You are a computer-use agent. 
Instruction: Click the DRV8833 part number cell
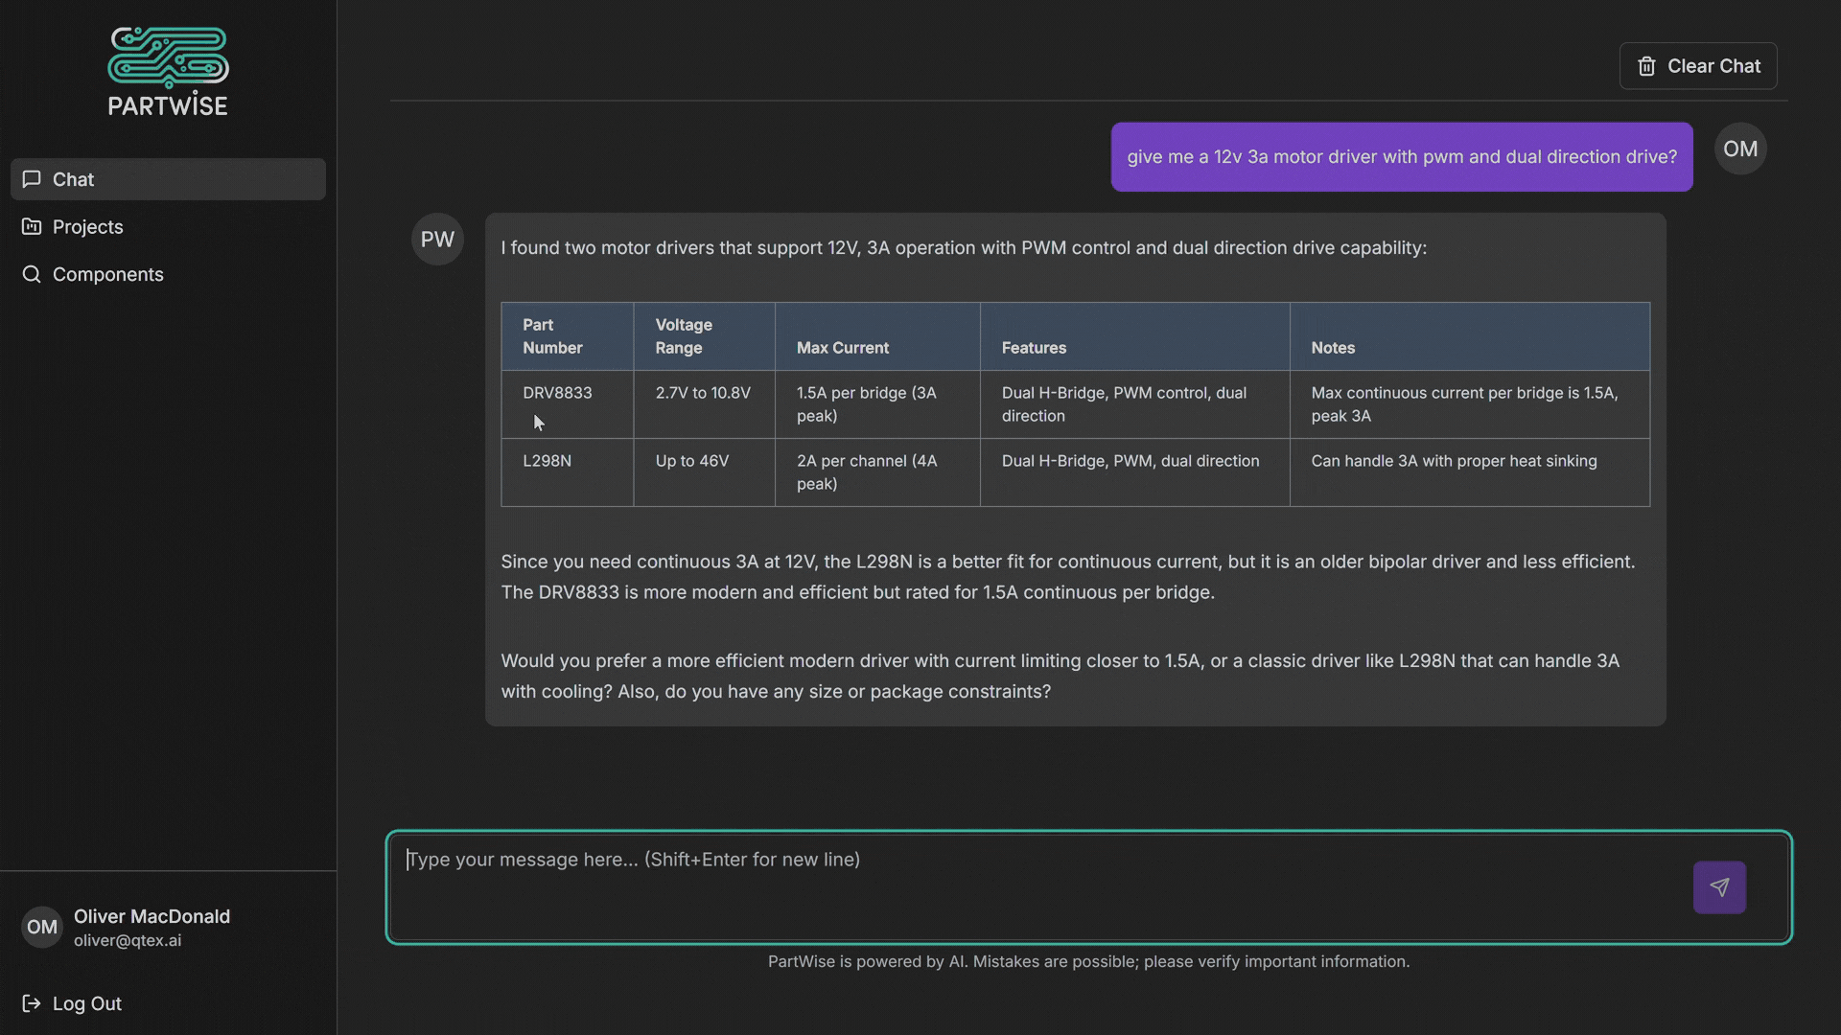567,404
